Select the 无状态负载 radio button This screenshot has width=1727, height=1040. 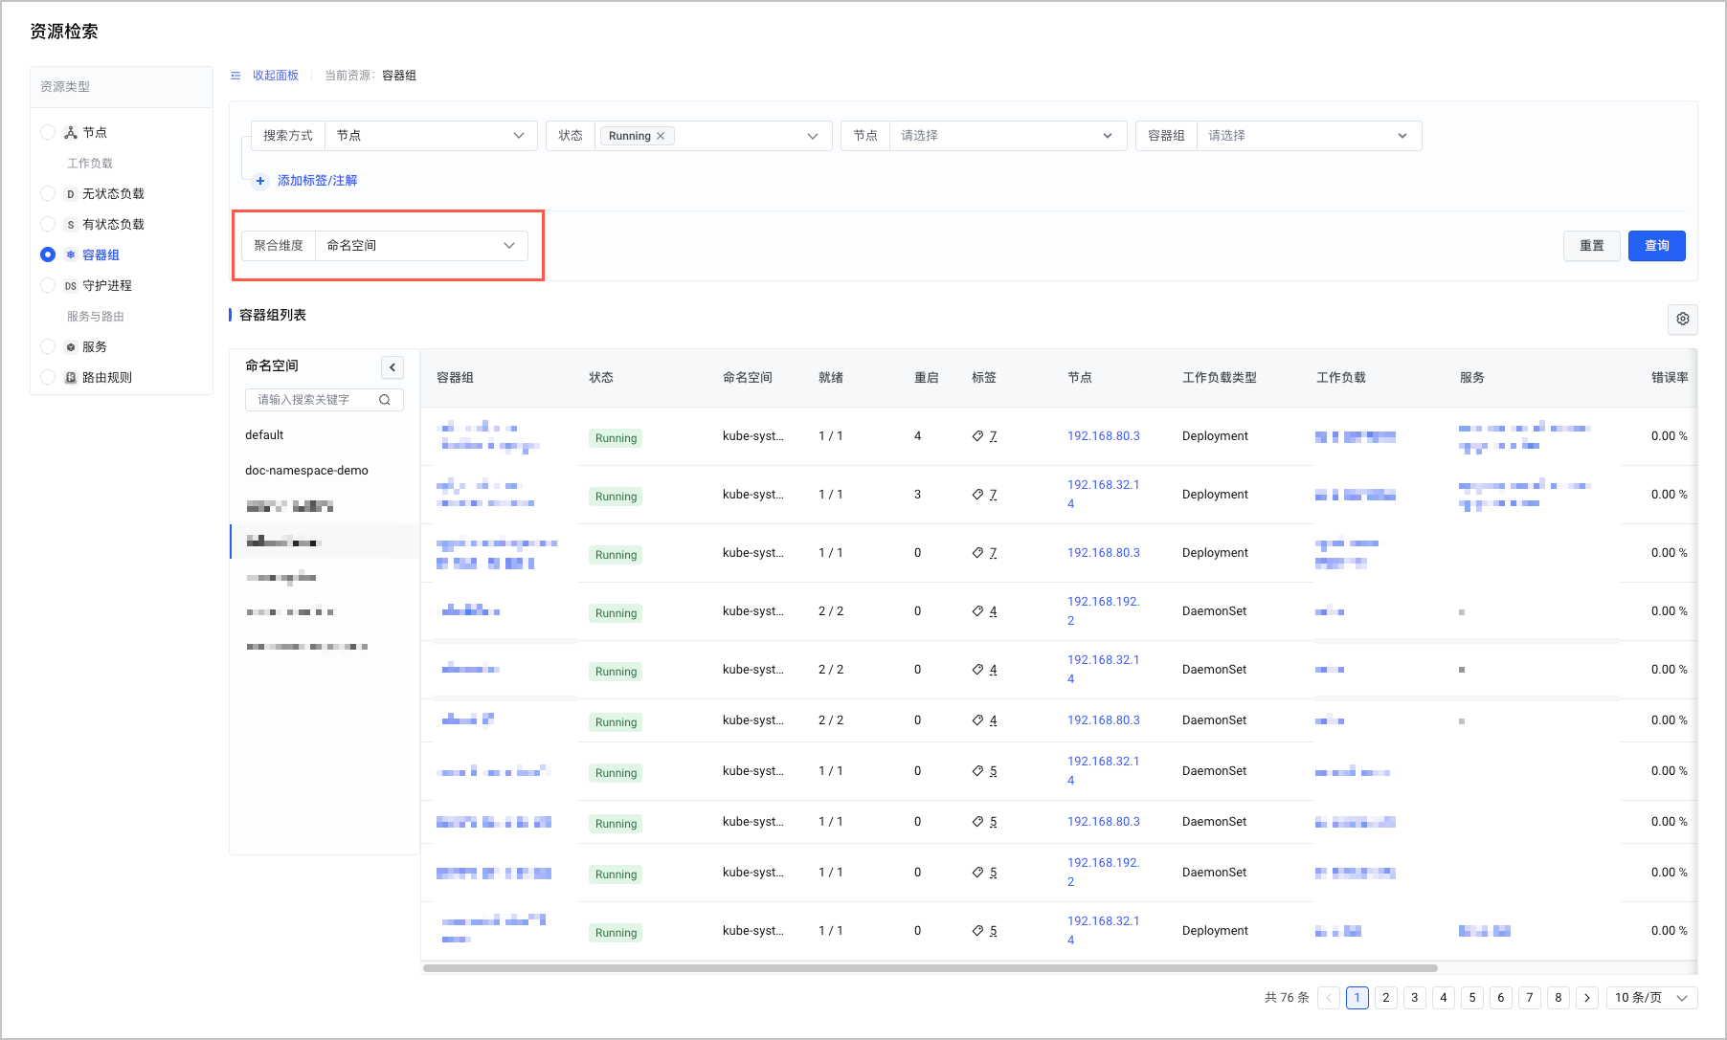pos(48,193)
